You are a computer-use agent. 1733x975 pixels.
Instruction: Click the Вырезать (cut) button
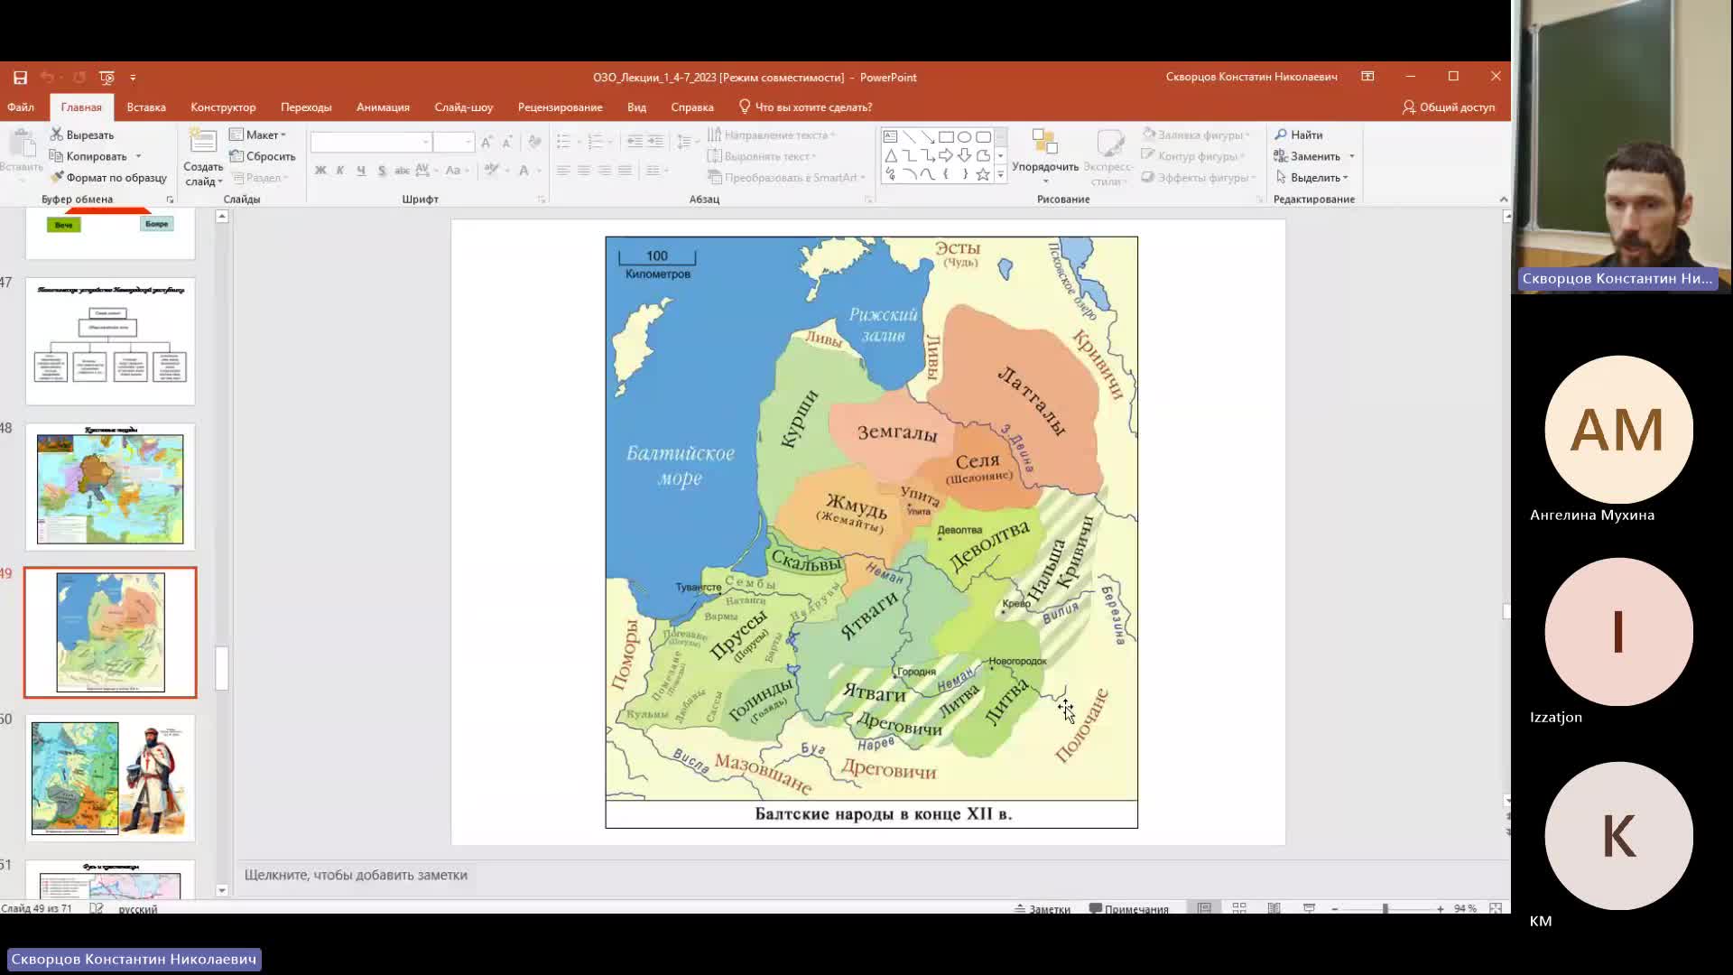82,135
